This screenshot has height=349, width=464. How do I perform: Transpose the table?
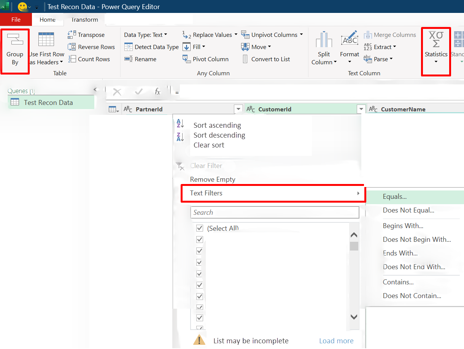coord(86,35)
